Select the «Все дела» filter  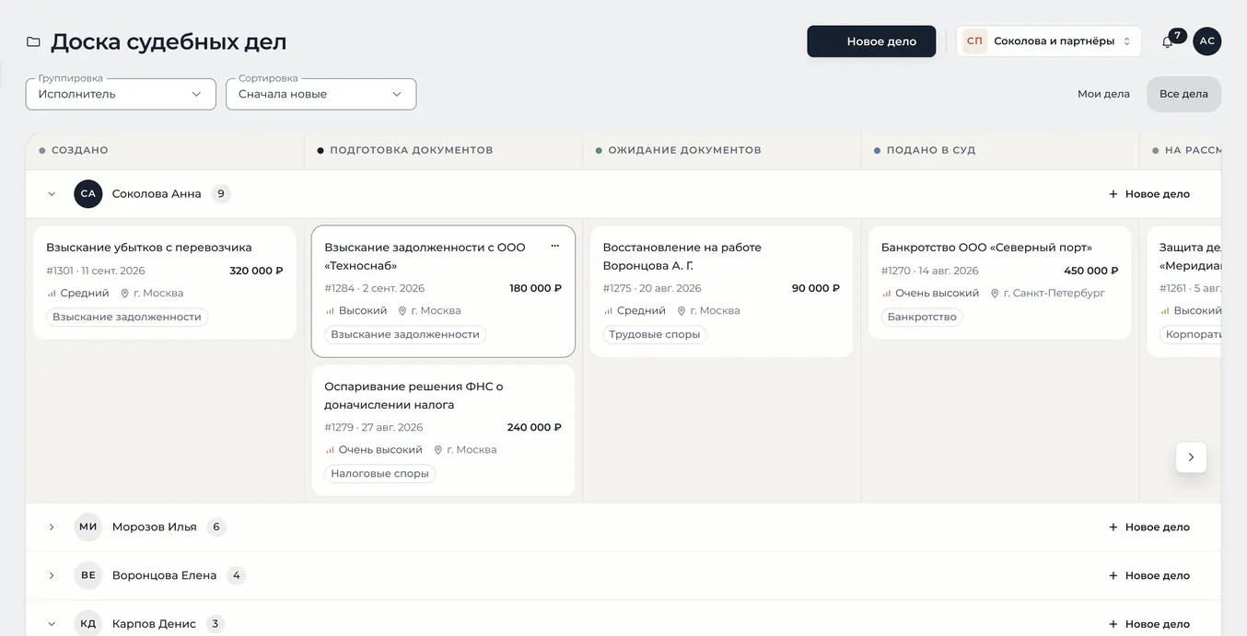point(1183,94)
